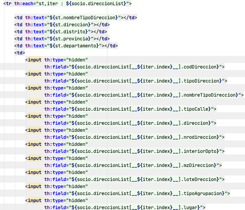Image resolution: width=245 pixels, height=210 pixels.
Task: Click the input tag above the tipoAgrupacion field
Action: (34, 187)
